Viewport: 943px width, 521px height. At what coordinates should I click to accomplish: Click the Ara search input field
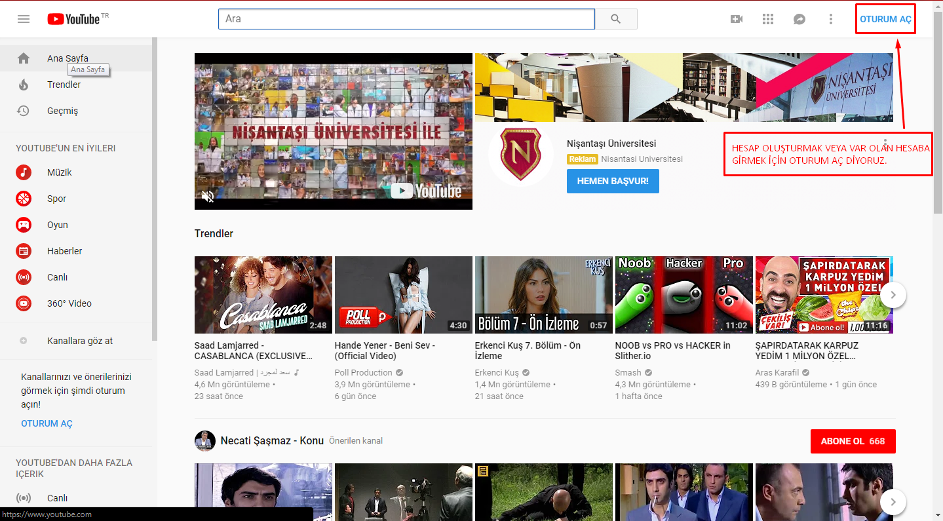coord(406,19)
